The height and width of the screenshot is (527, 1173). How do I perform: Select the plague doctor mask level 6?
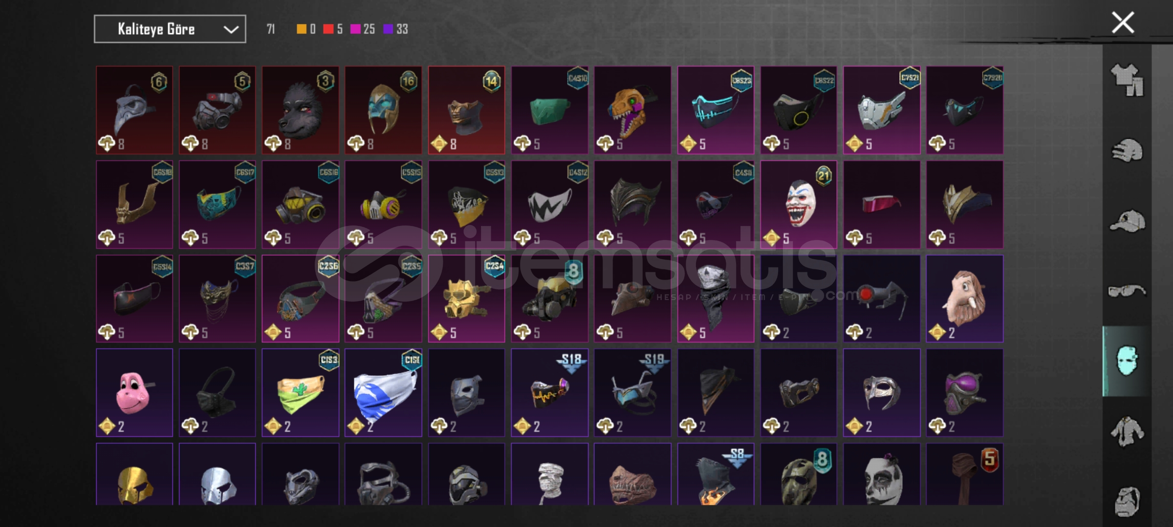click(x=134, y=110)
